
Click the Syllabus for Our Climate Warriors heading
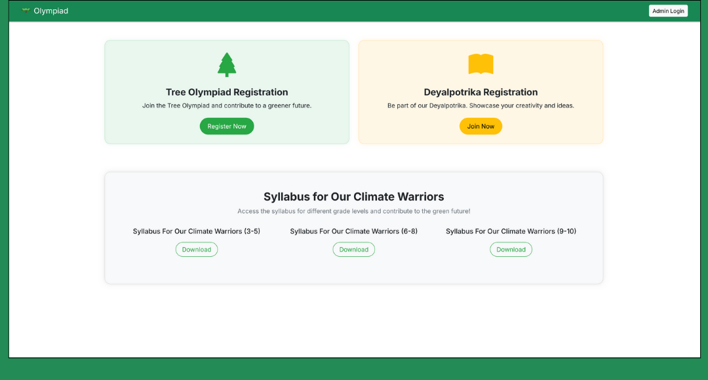353,197
